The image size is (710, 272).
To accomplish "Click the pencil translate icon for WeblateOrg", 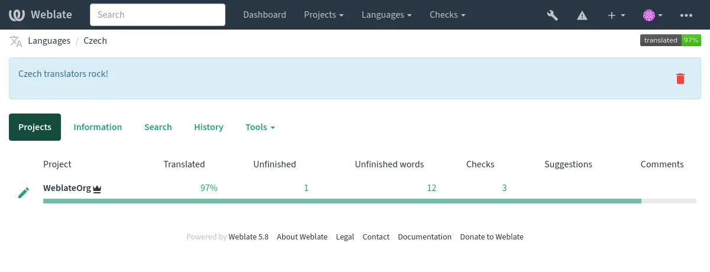I will 24,193.
